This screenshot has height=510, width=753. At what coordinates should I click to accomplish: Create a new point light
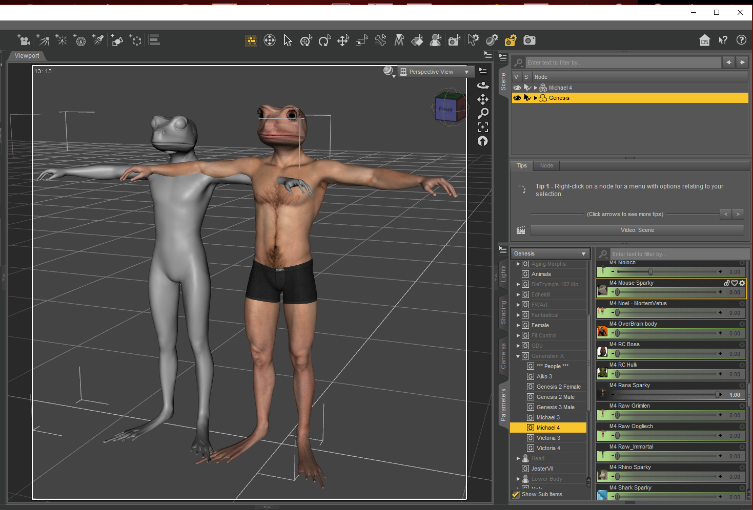[61, 40]
